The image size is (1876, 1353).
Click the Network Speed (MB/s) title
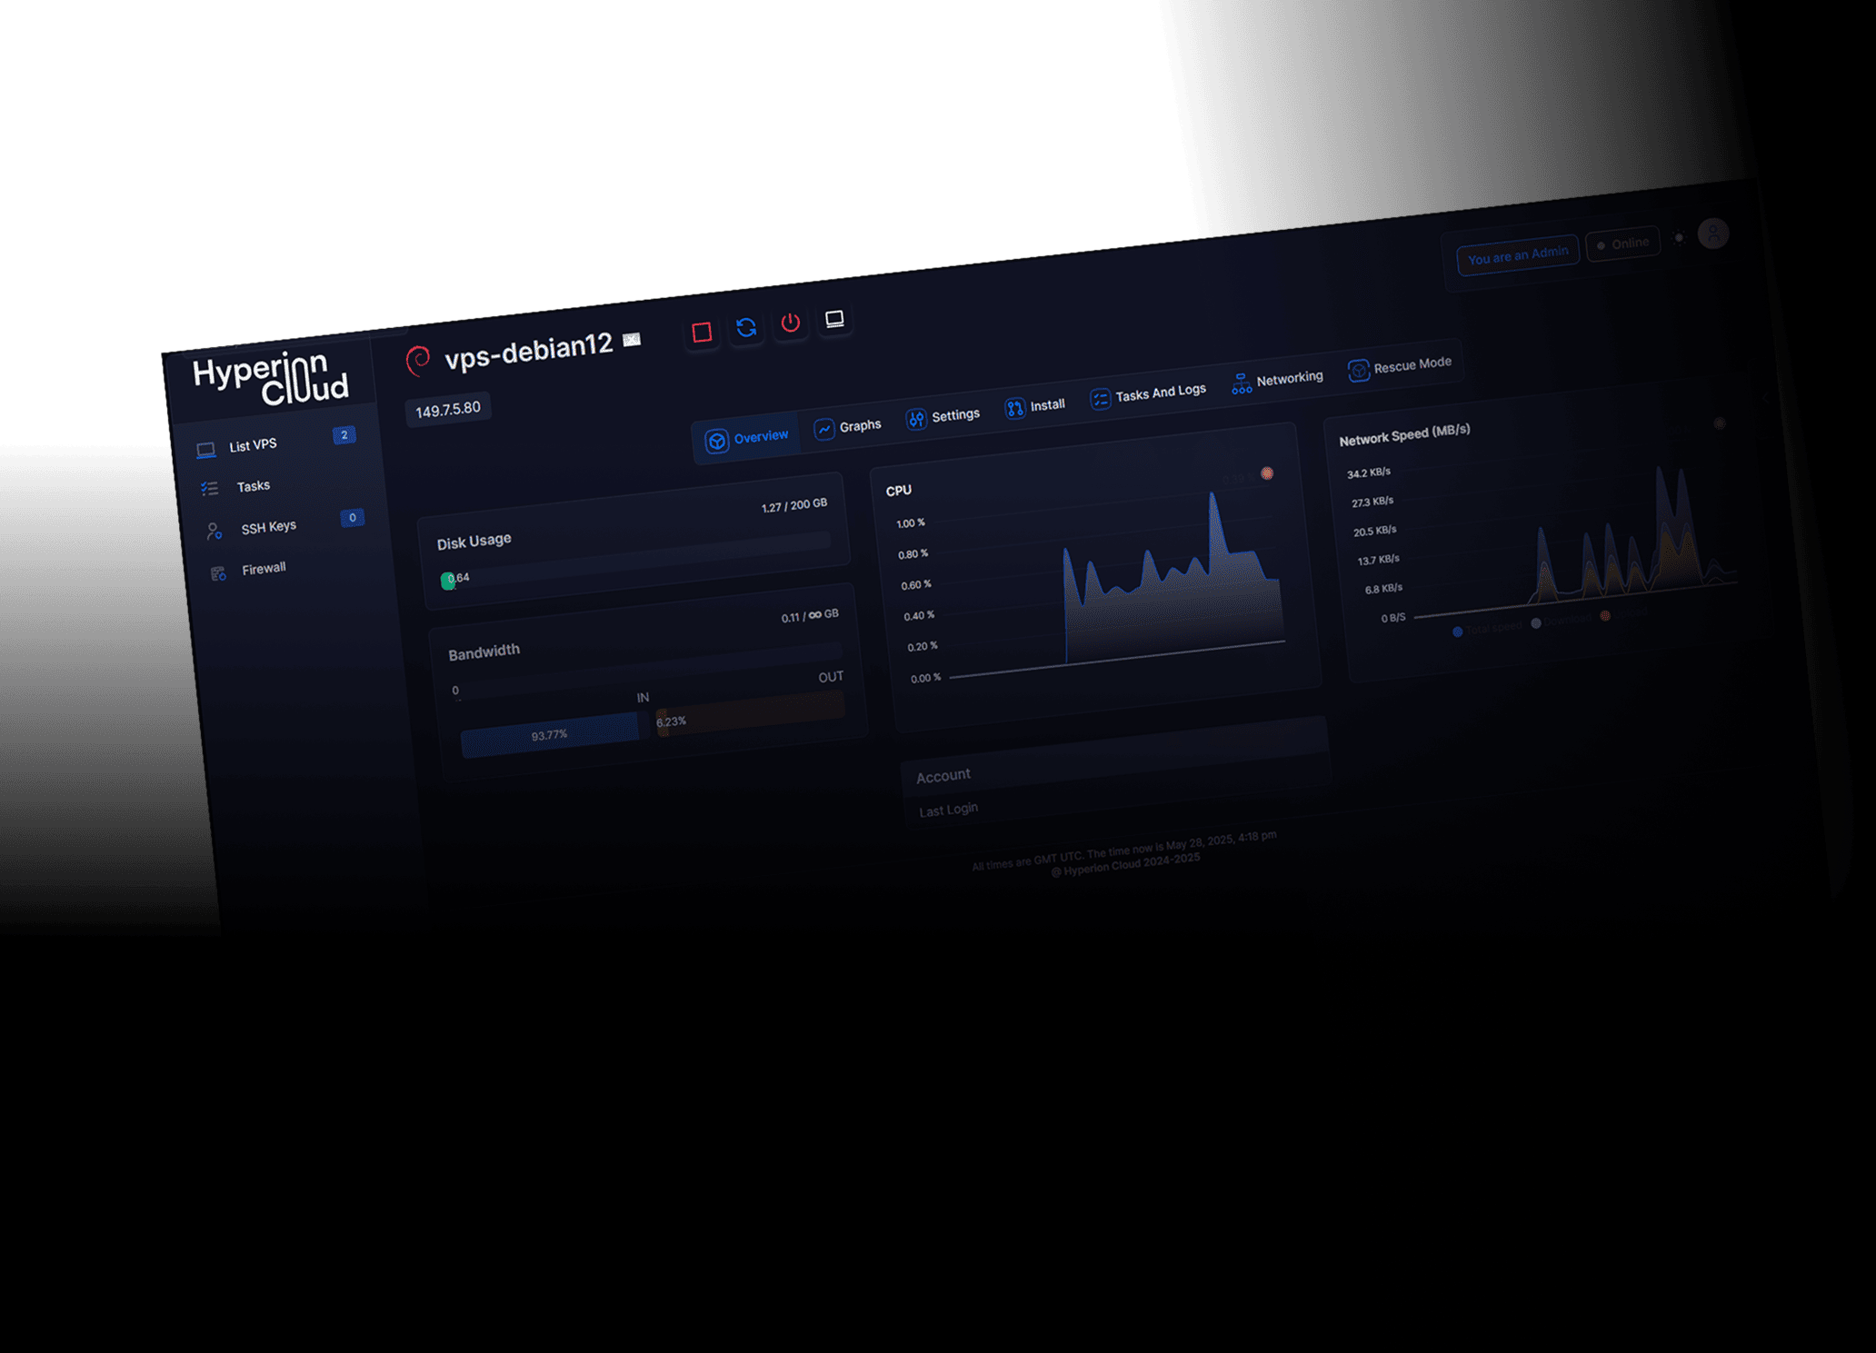point(1404,434)
